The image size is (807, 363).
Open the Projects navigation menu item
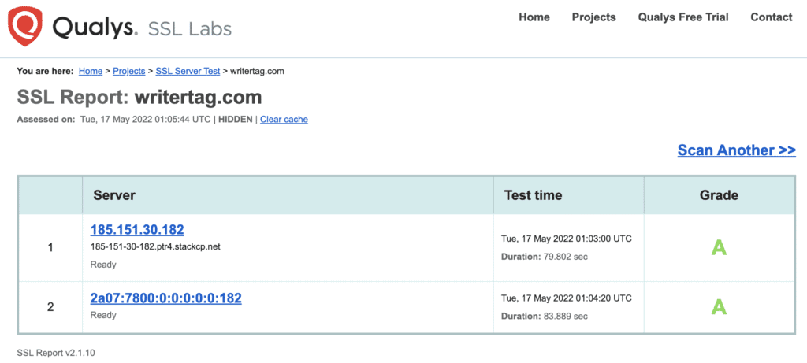(593, 17)
